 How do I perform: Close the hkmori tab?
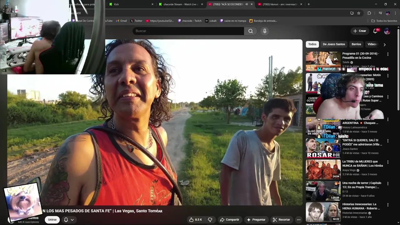click(x=301, y=4)
